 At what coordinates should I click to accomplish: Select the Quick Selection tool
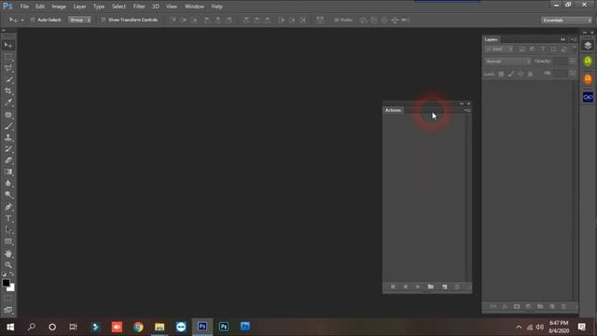point(8,79)
